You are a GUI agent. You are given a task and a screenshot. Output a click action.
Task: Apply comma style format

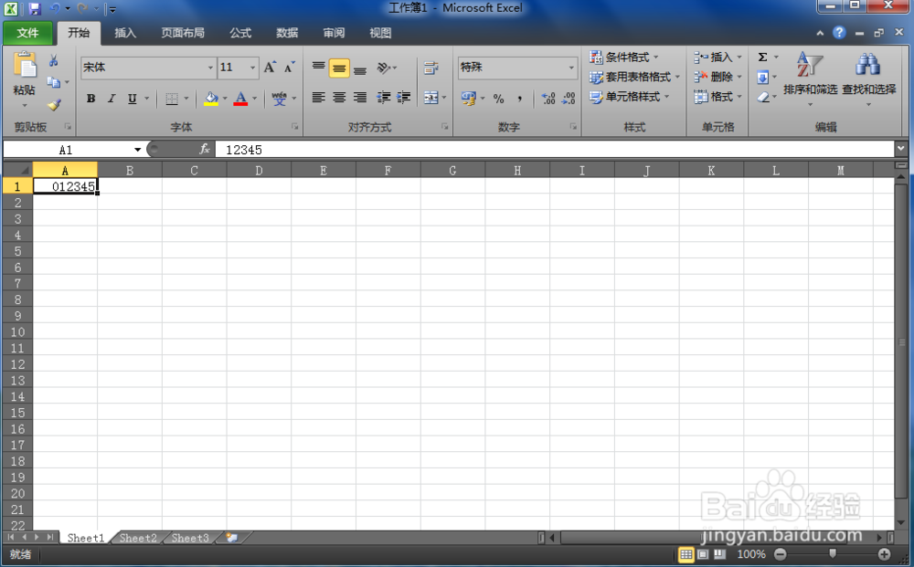[x=519, y=99]
